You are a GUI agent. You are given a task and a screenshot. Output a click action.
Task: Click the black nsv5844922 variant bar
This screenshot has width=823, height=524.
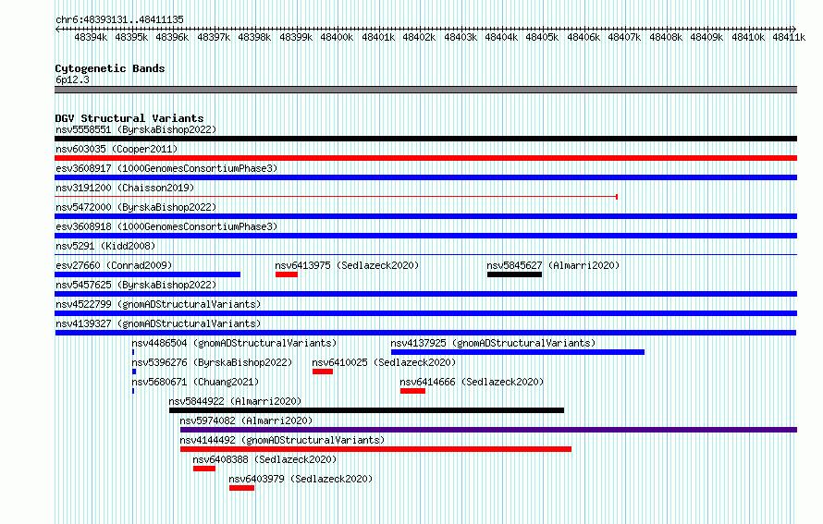[366, 410]
